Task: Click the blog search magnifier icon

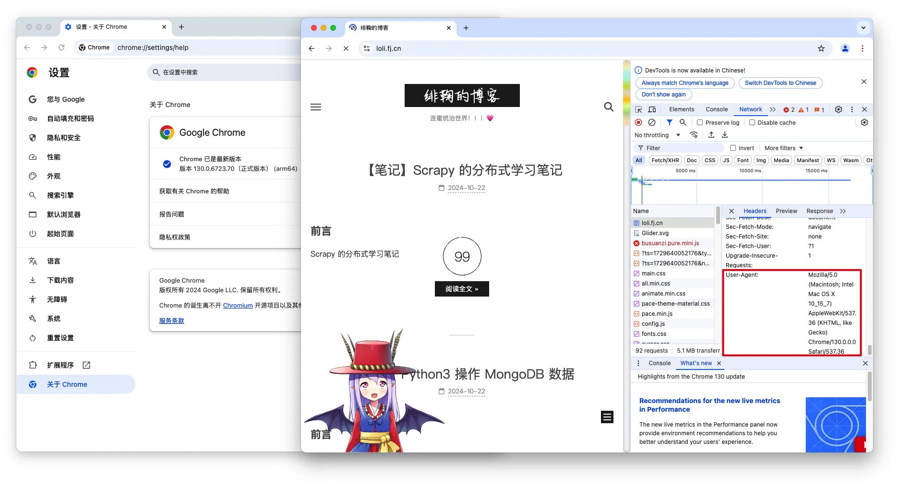Action: click(x=609, y=107)
